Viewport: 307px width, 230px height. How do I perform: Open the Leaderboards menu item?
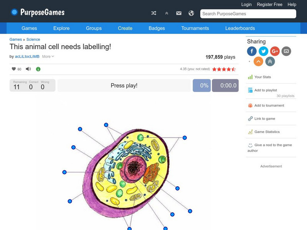tap(240, 28)
